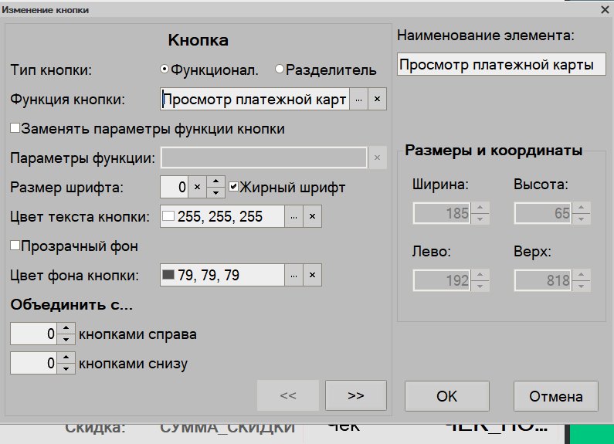Clear the Параметры функции field
This screenshot has width=614, height=444.
[x=377, y=158]
